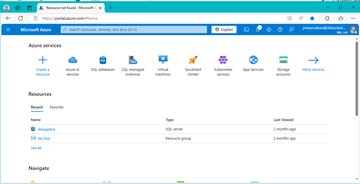360x184 pixels.
Task: Launch the Quickstart Center rocket icon
Action: point(193,60)
